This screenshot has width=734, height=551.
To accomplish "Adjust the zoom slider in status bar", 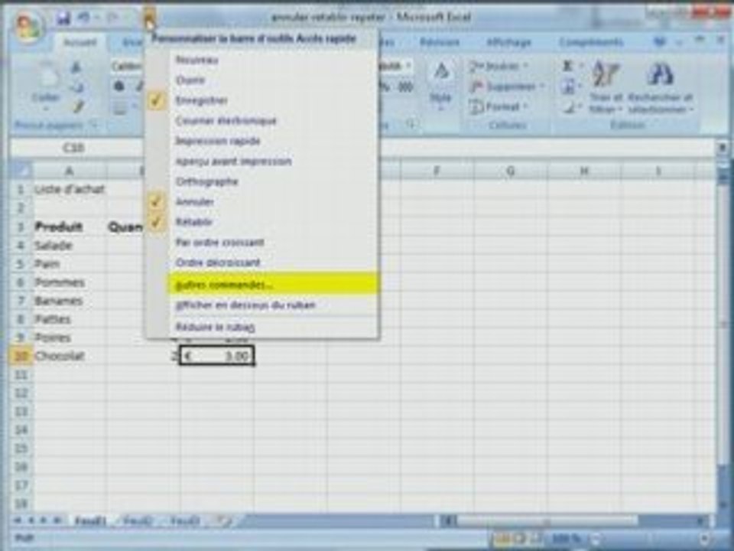I will click(x=651, y=539).
